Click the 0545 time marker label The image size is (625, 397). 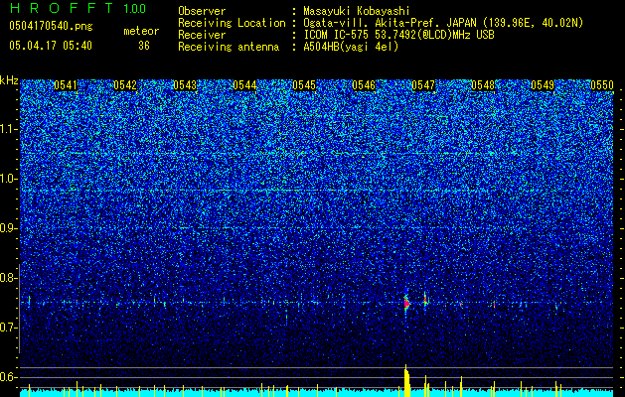click(304, 85)
